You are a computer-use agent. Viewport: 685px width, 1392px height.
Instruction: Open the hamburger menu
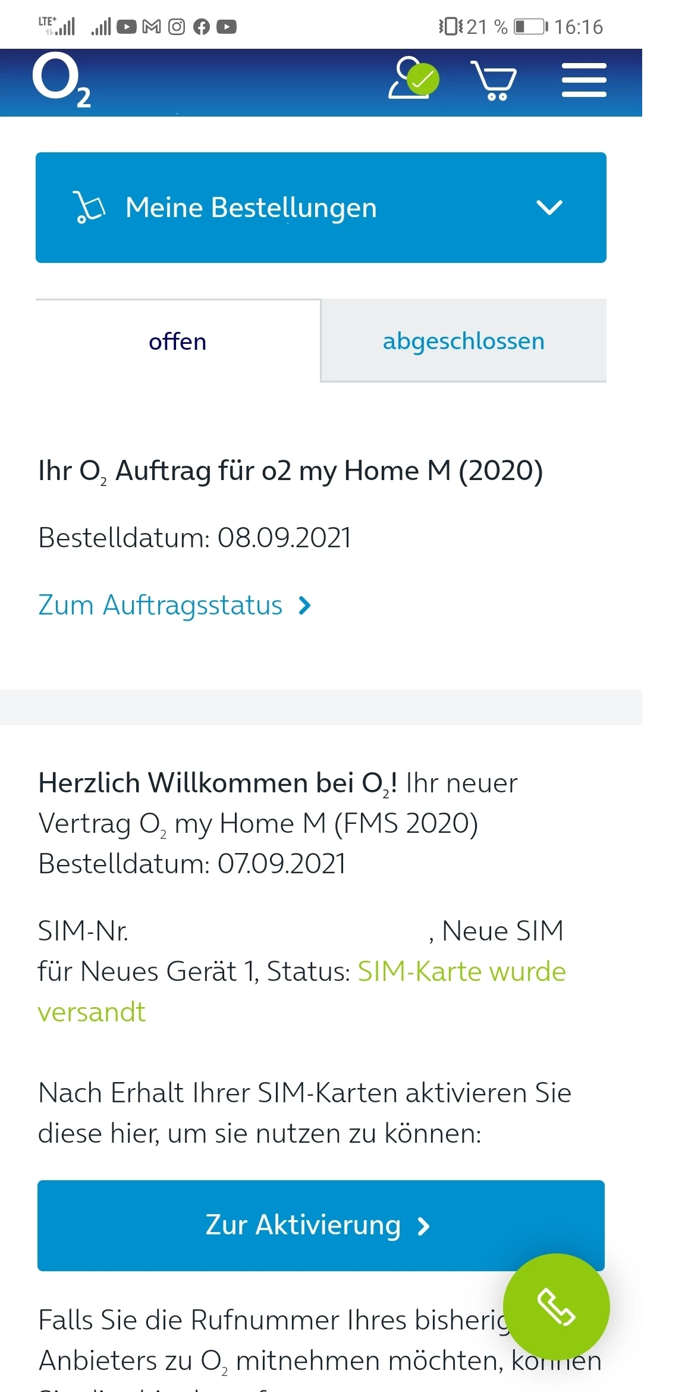coord(584,80)
